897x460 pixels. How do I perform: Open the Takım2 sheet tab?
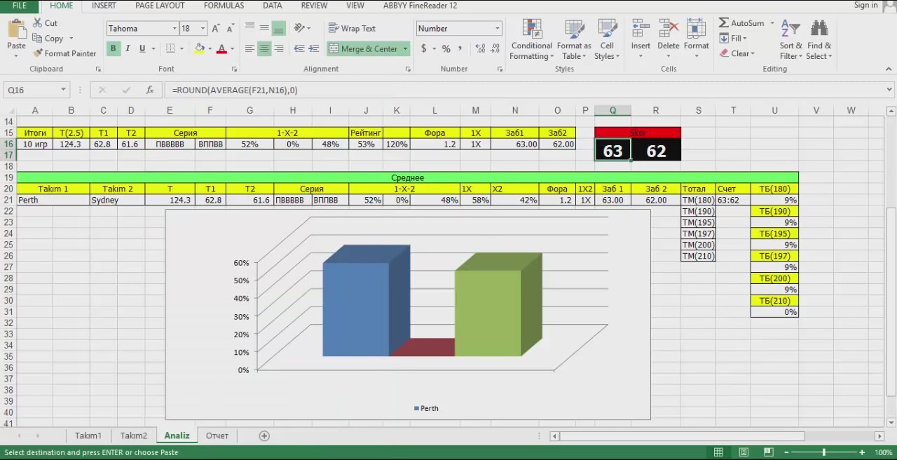tap(134, 435)
